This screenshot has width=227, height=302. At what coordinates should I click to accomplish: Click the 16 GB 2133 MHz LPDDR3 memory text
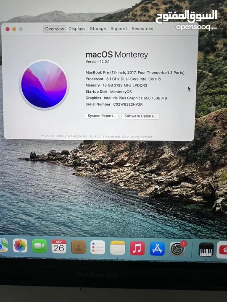(125, 85)
